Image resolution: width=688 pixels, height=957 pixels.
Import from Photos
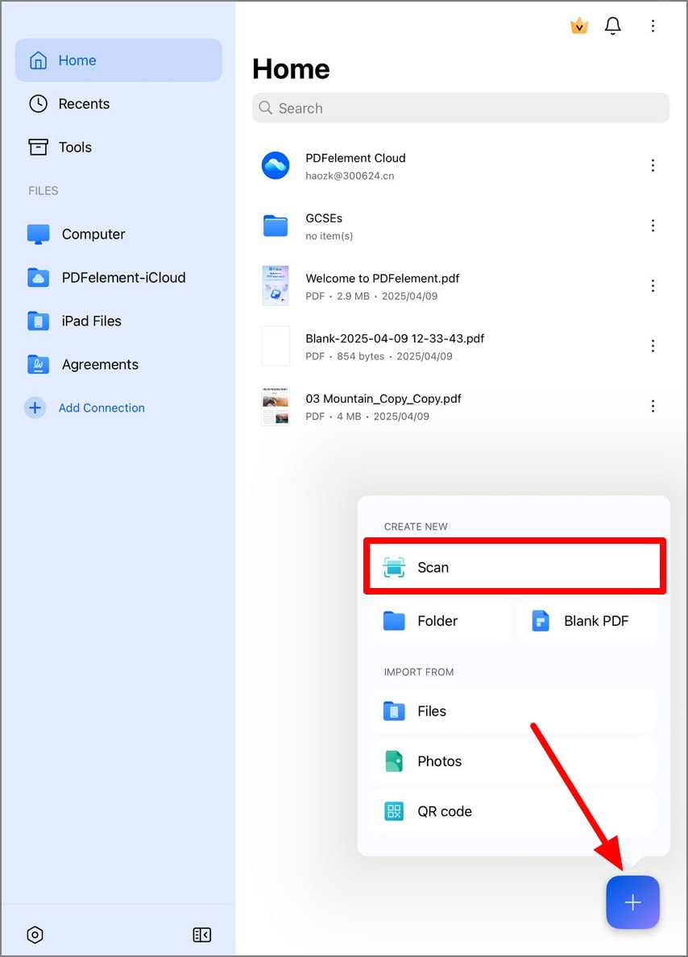tap(513, 761)
